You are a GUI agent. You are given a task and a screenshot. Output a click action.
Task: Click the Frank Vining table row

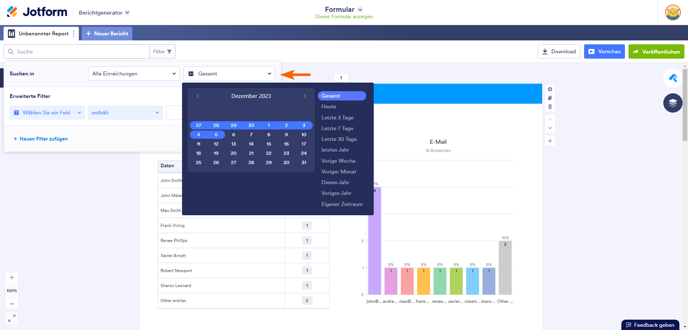[243, 226]
